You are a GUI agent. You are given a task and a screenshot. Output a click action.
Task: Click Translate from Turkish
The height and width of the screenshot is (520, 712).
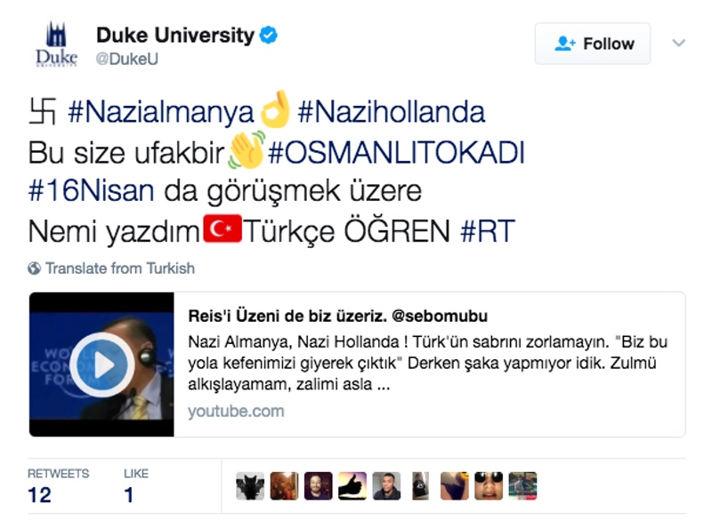[x=120, y=268]
